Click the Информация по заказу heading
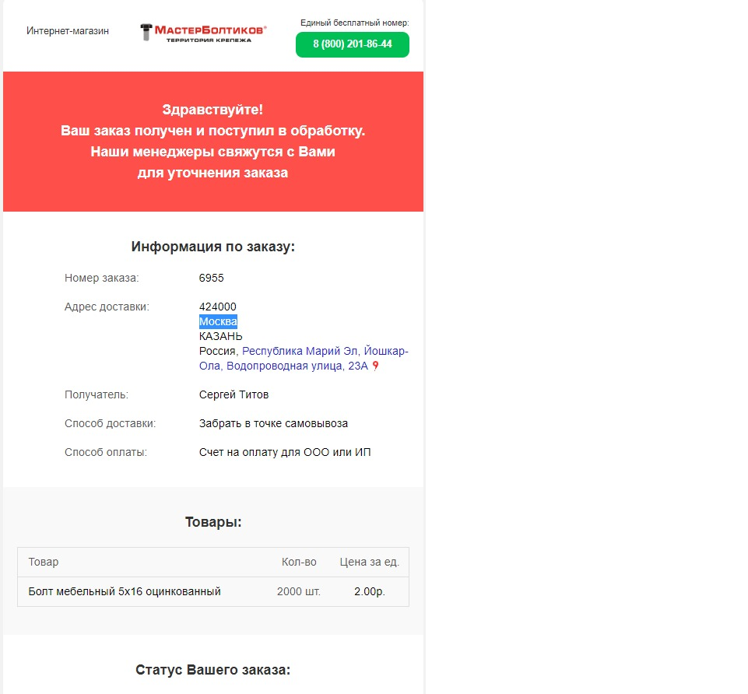 pyautogui.click(x=213, y=247)
